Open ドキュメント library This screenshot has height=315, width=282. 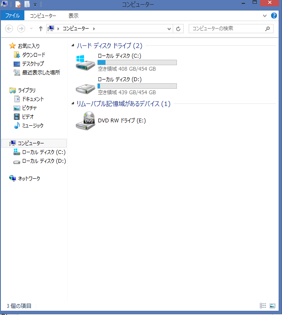pos(33,99)
